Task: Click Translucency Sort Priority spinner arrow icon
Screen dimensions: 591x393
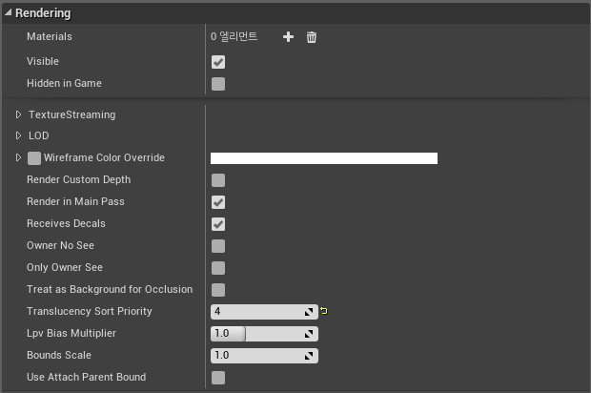Action: pyautogui.click(x=309, y=312)
